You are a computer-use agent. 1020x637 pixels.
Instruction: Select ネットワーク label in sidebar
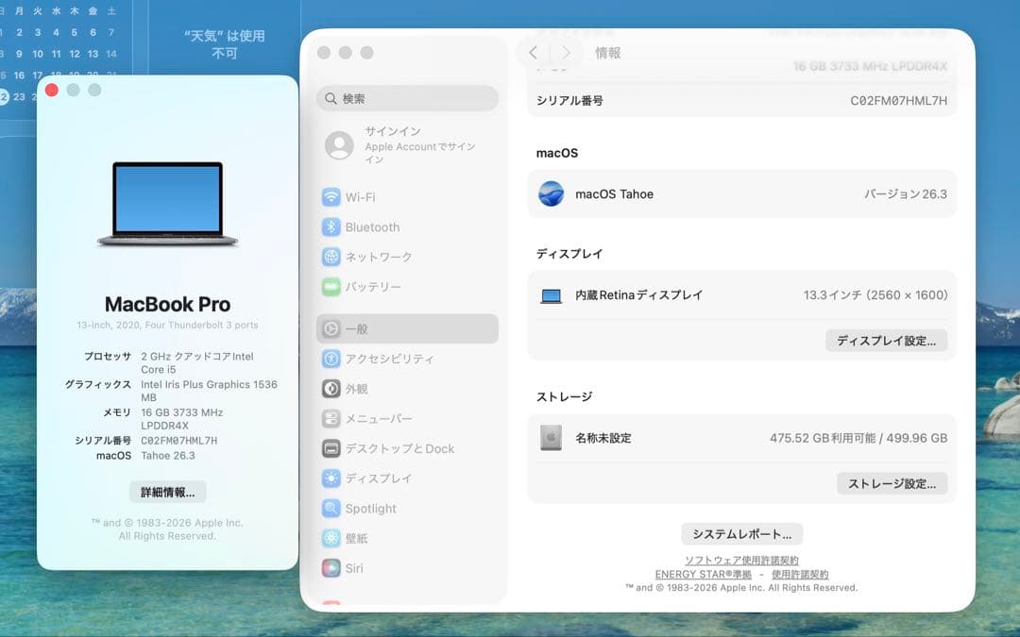pos(379,257)
